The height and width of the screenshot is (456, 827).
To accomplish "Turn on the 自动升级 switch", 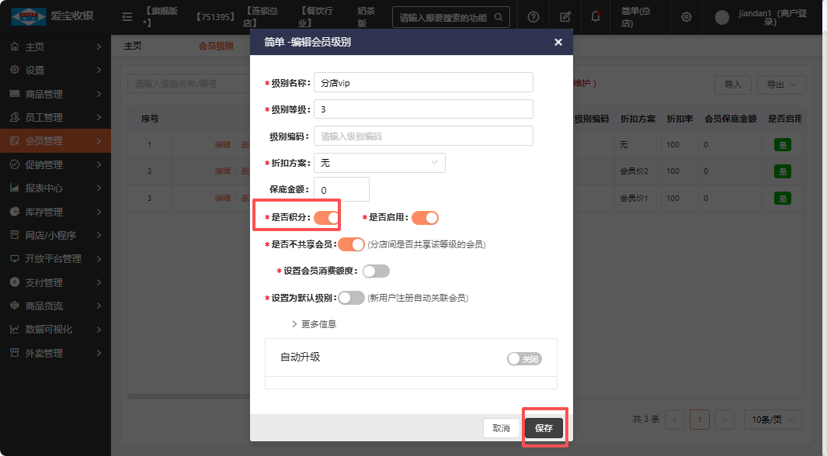I will pos(524,359).
